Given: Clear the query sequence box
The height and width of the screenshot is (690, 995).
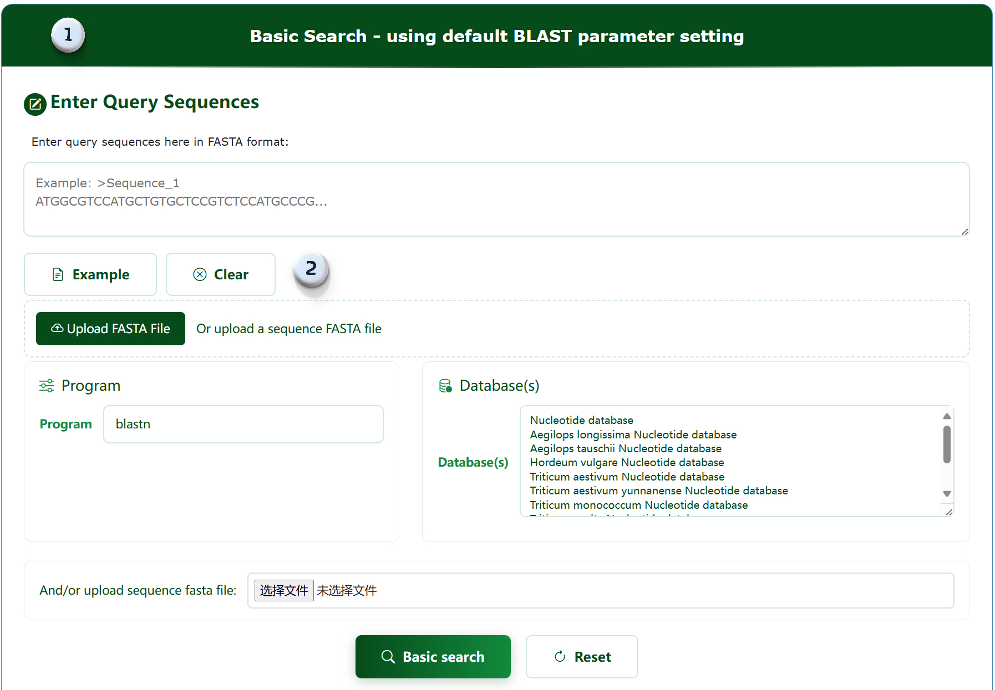Looking at the screenshot, I should click(x=221, y=274).
